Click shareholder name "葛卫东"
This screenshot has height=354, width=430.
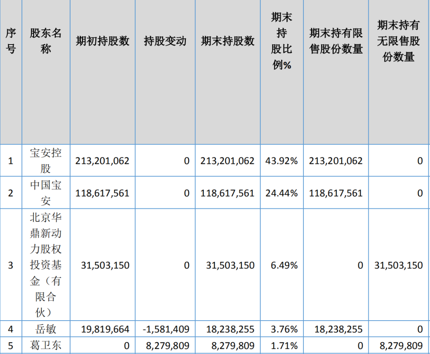click(x=45, y=345)
